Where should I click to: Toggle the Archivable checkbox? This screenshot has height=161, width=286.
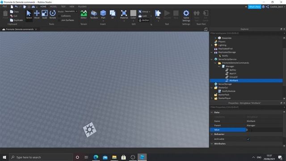pyautogui.click(x=248, y=139)
